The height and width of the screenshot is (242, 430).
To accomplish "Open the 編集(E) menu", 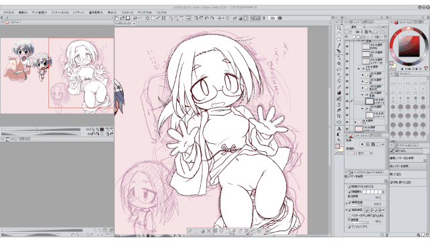I will click(23, 13).
